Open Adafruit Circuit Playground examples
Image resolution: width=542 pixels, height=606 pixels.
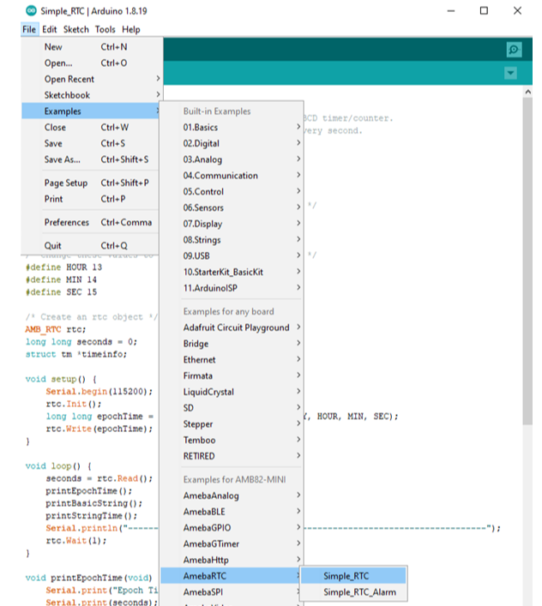click(x=232, y=327)
